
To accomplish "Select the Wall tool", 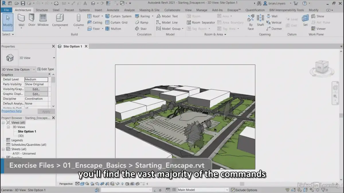I will tap(21, 20).
